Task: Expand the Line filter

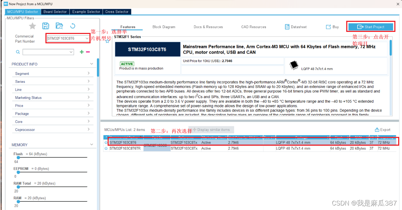Action: (x=89, y=89)
